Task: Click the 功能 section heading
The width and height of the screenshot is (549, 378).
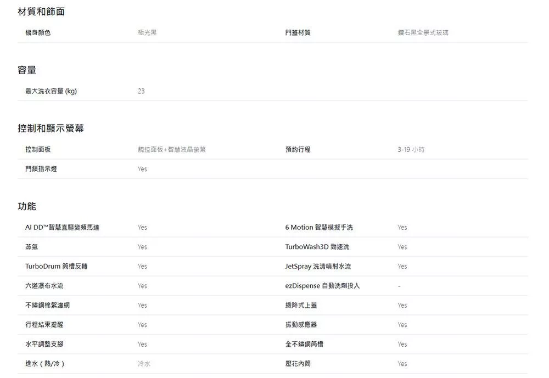Action: (27, 206)
